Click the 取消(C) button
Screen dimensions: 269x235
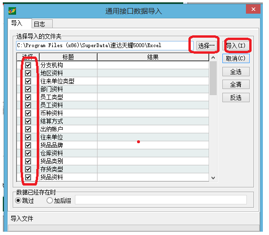point(236,58)
